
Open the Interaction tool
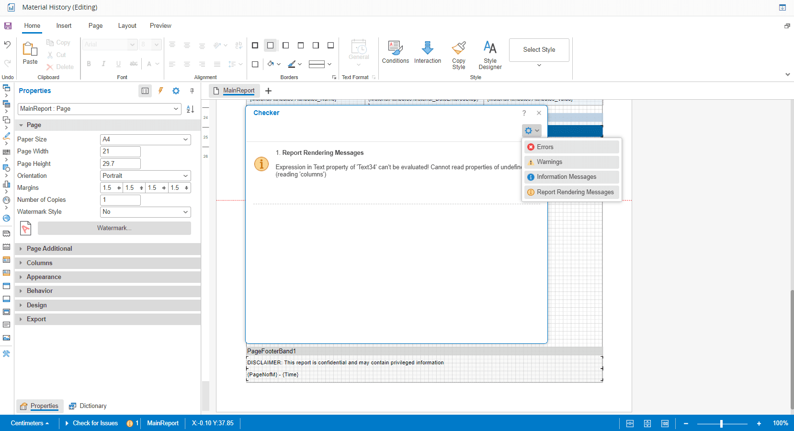click(427, 52)
